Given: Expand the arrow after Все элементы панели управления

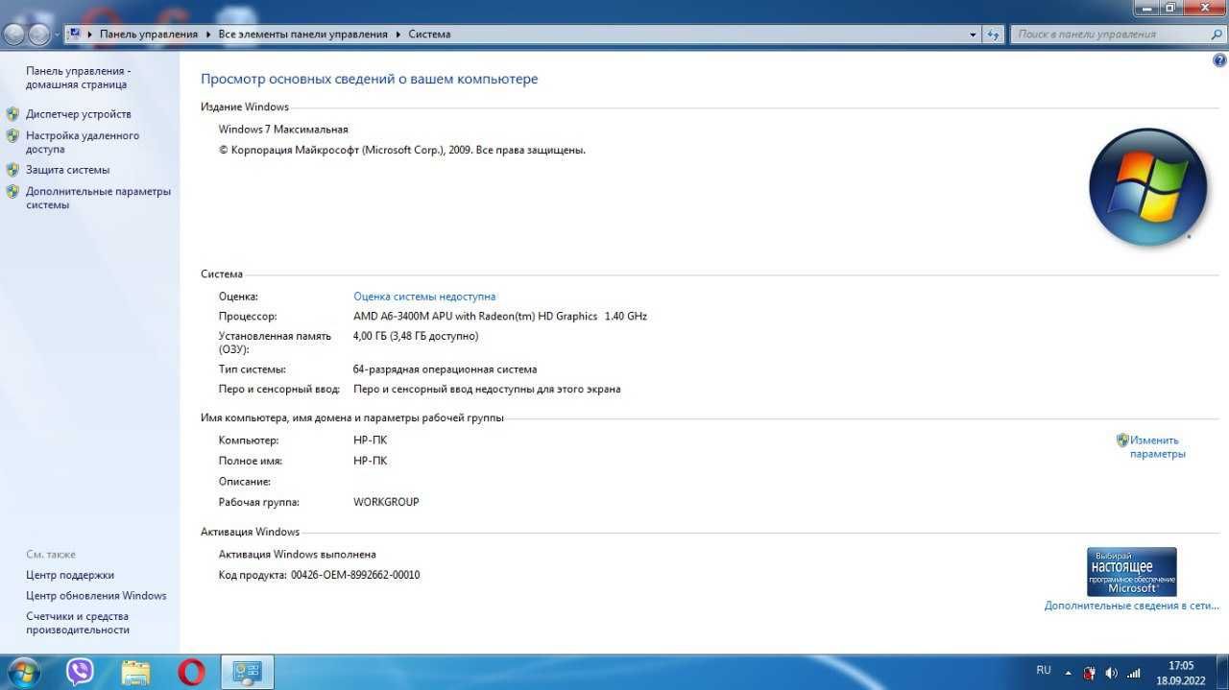Looking at the screenshot, I should coord(397,35).
